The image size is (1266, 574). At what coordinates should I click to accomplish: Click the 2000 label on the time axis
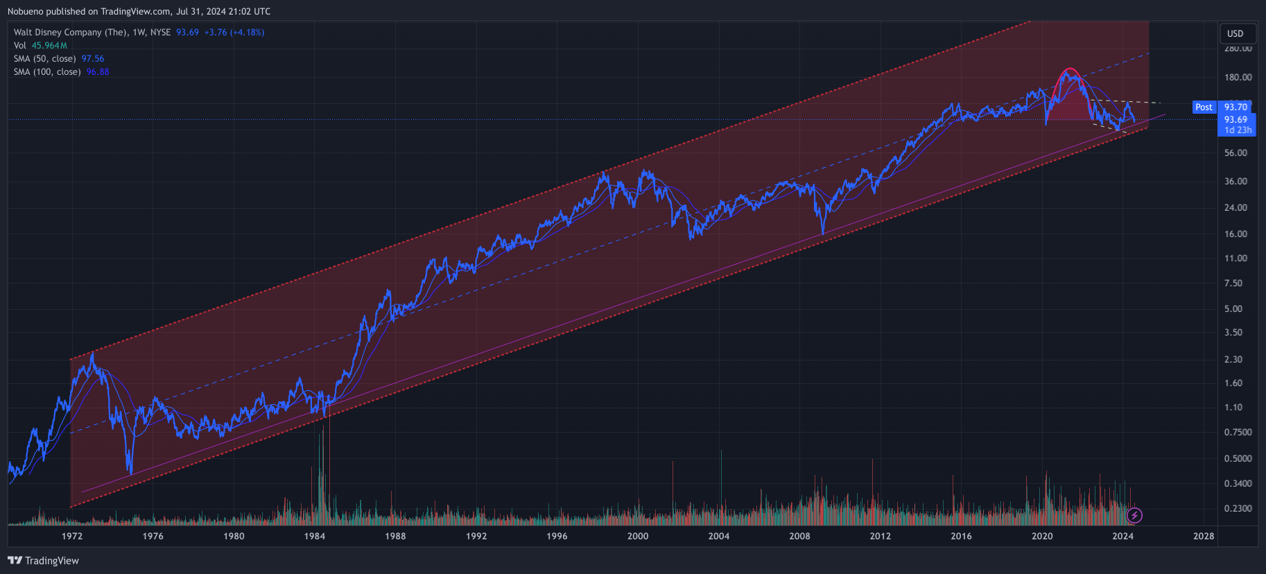coord(638,536)
